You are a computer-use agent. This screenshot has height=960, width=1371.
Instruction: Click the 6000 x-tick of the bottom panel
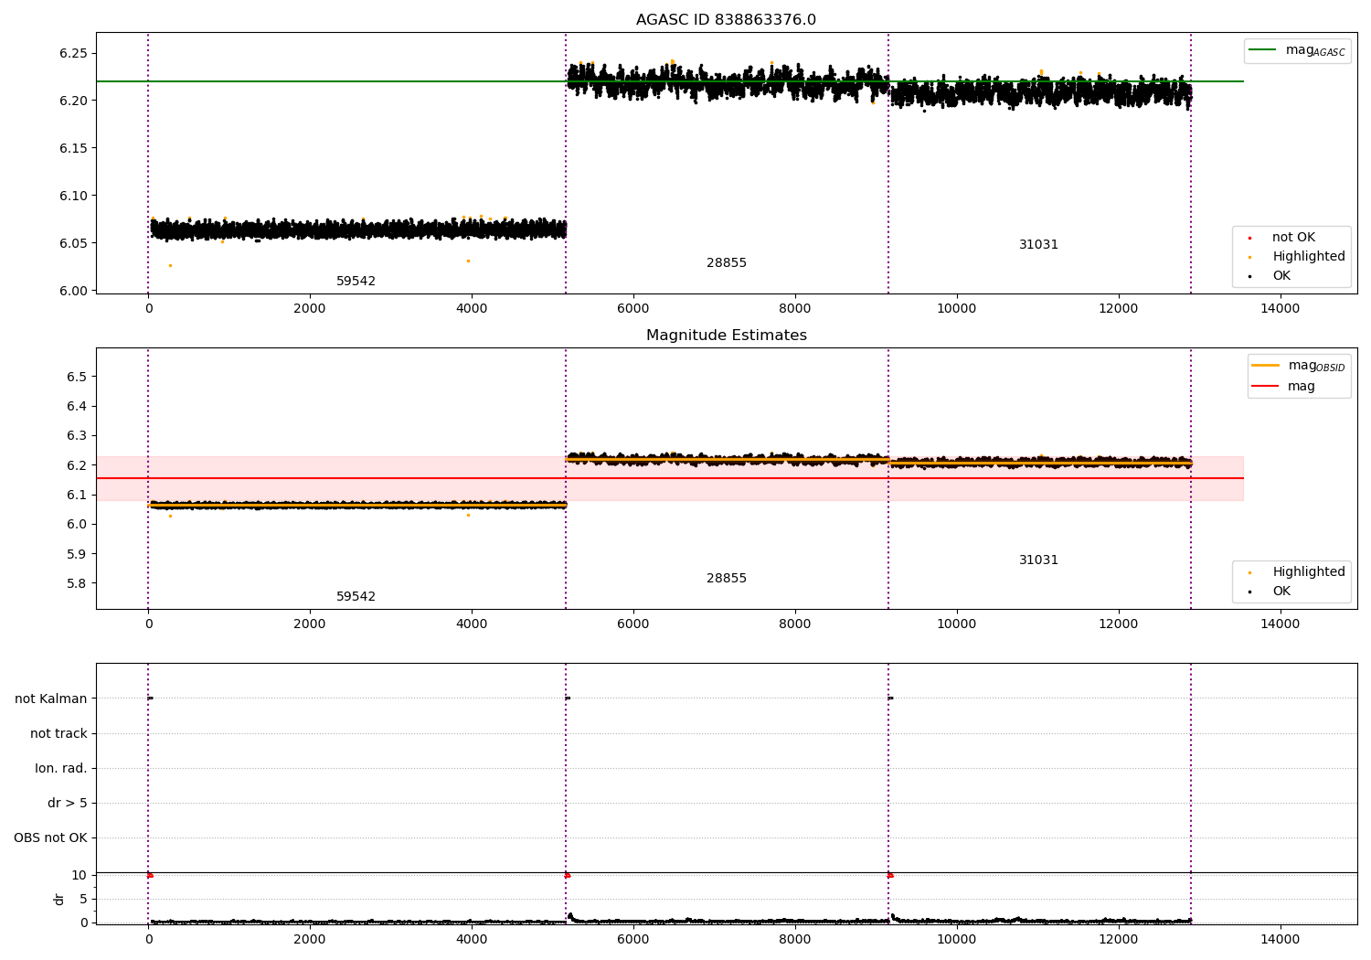tap(632, 940)
